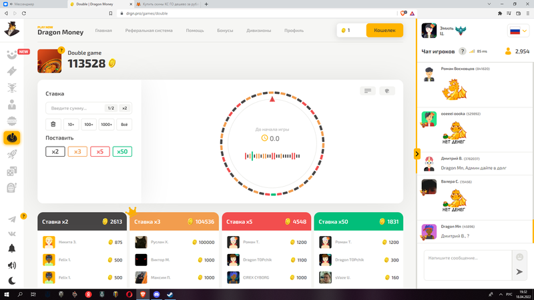Image resolution: width=534 pixels, height=300 pixels.
Task: Switch to the Мессенджер browser tab
Action: (x=32, y=4)
